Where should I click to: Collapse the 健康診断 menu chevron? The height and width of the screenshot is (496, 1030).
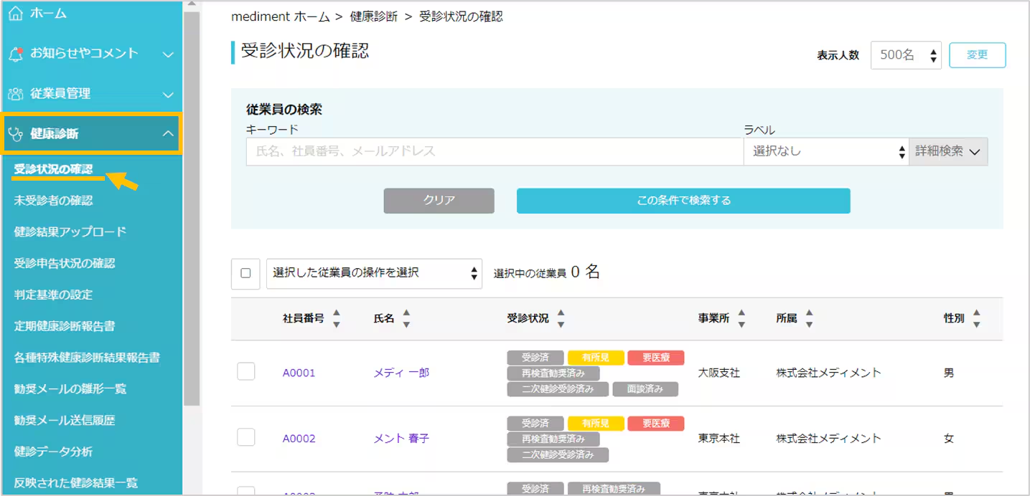[x=167, y=133]
